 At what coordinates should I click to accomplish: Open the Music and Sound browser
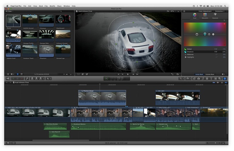203,79
